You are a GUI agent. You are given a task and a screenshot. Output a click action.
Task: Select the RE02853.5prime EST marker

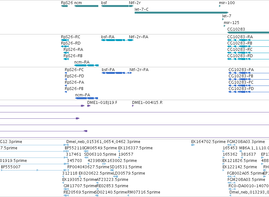tap(97, 189)
